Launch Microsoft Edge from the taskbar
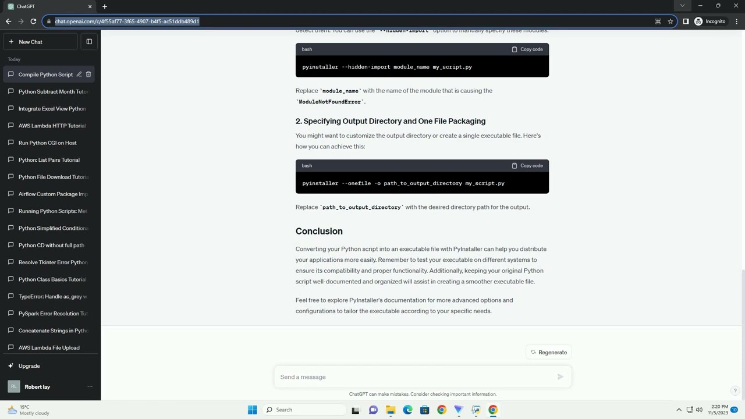This screenshot has width=745, height=419. click(x=407, y=410)
